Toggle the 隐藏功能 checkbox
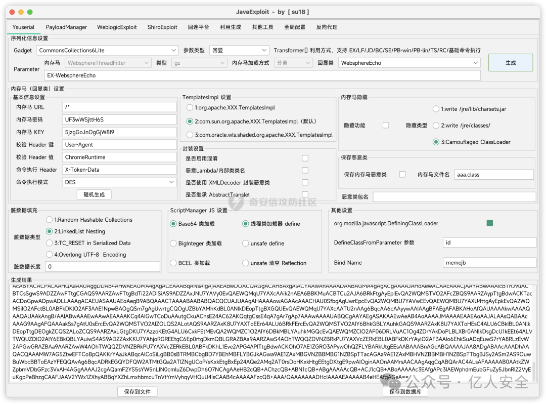This screenshot has height=404, width=546. point(386,125)
